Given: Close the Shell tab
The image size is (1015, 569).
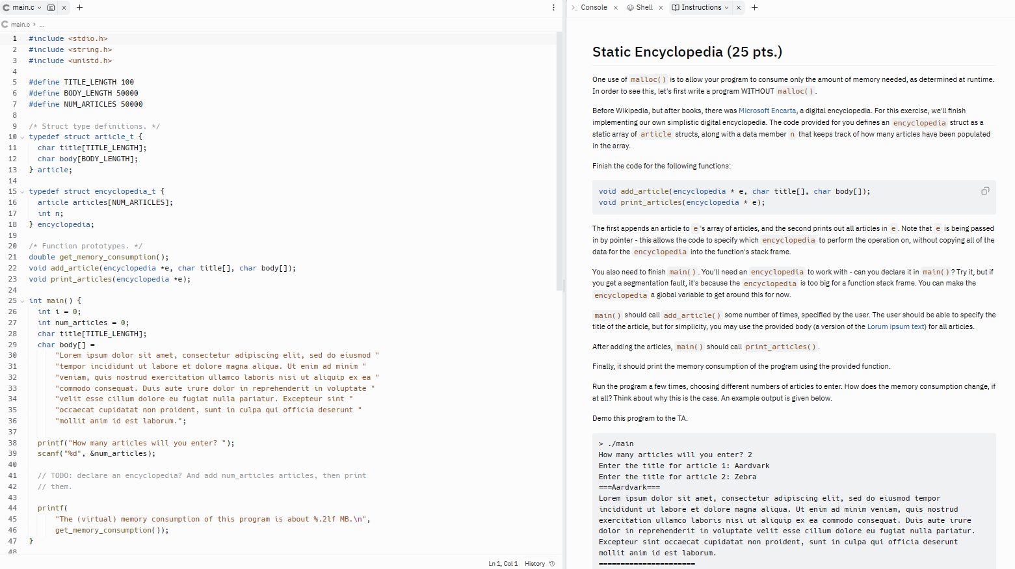Looking at the screenshot, I should point(661,8).
